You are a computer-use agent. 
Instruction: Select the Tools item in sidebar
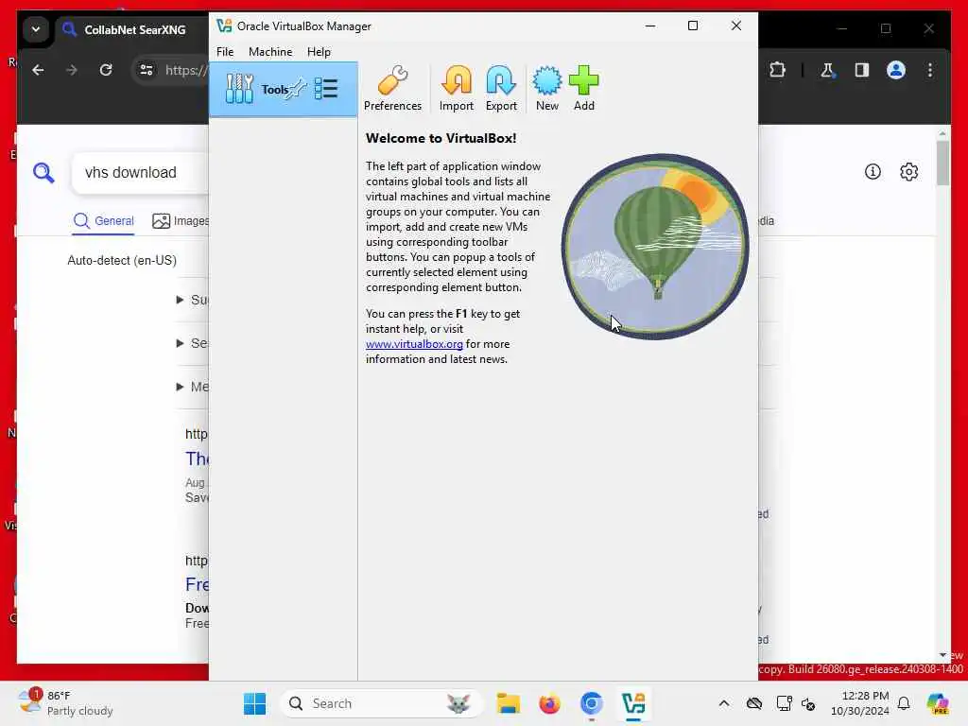(x=284, y=90)
